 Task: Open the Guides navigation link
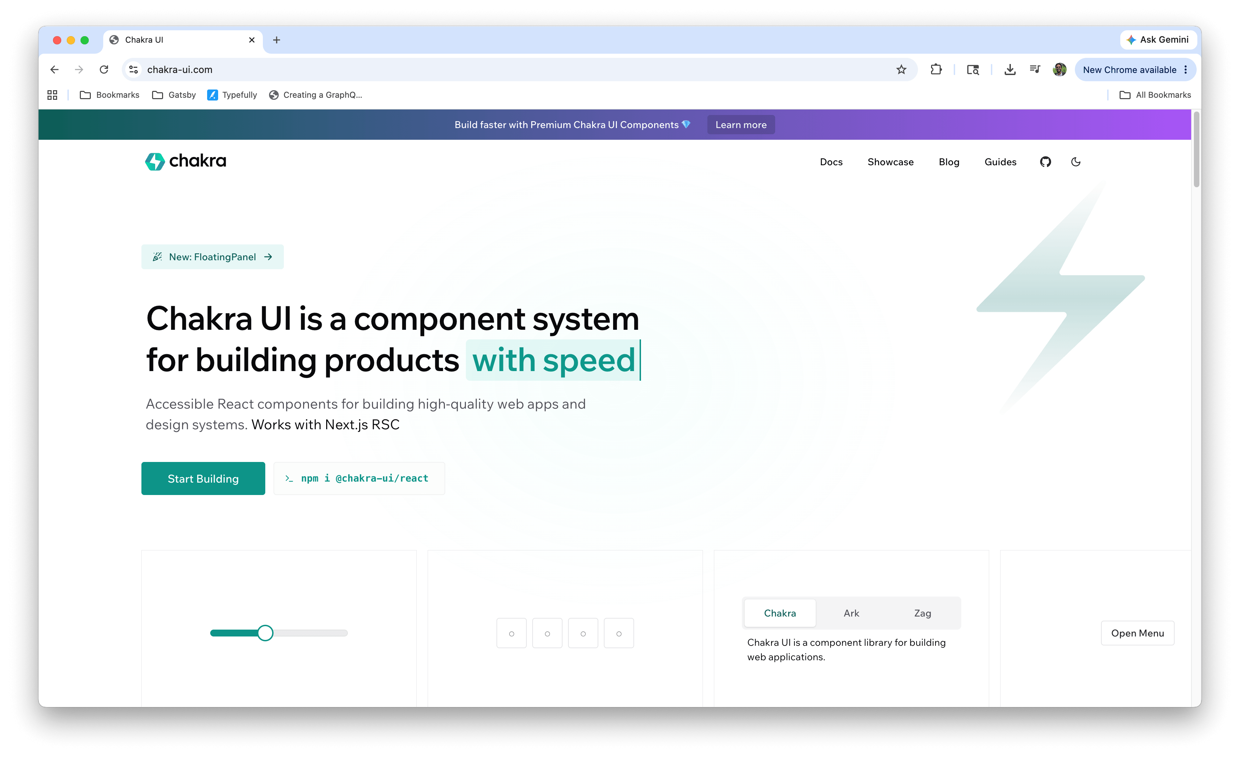pyautogui.click(x=1000, y=162)
